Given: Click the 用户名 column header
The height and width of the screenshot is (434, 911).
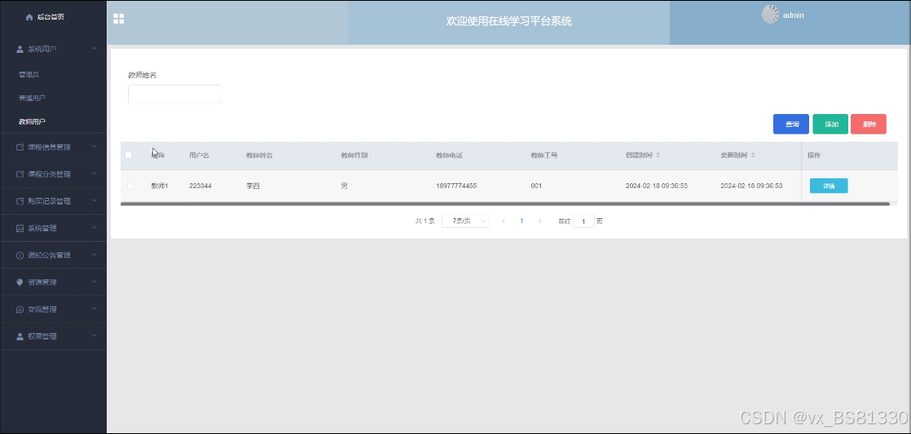Looking at the screenshot, I should [200, 156].
